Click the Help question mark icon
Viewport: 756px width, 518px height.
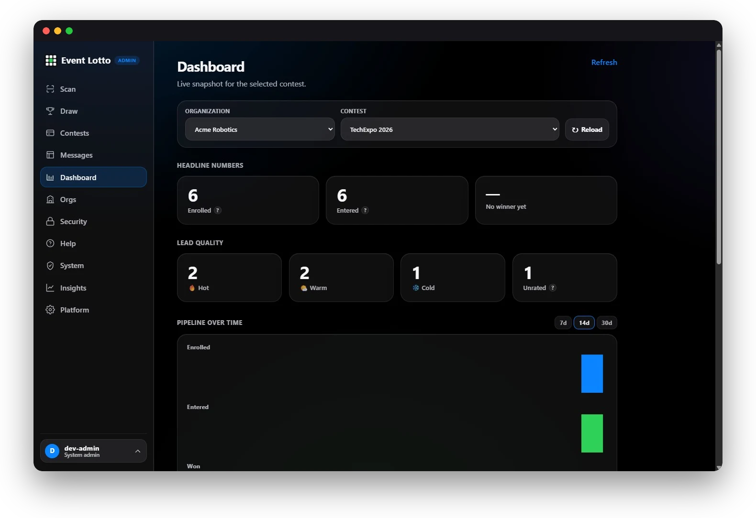click(x=50, y=243)
